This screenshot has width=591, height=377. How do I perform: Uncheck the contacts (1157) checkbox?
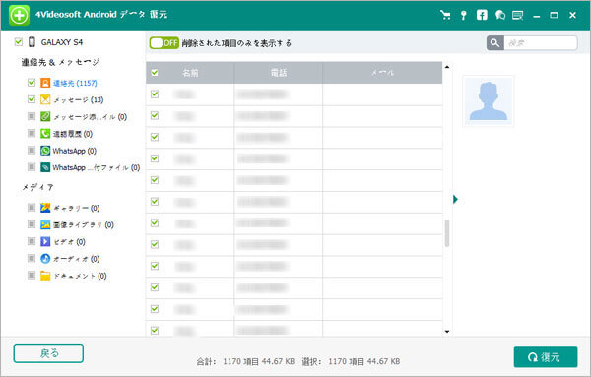click(32, 82)
